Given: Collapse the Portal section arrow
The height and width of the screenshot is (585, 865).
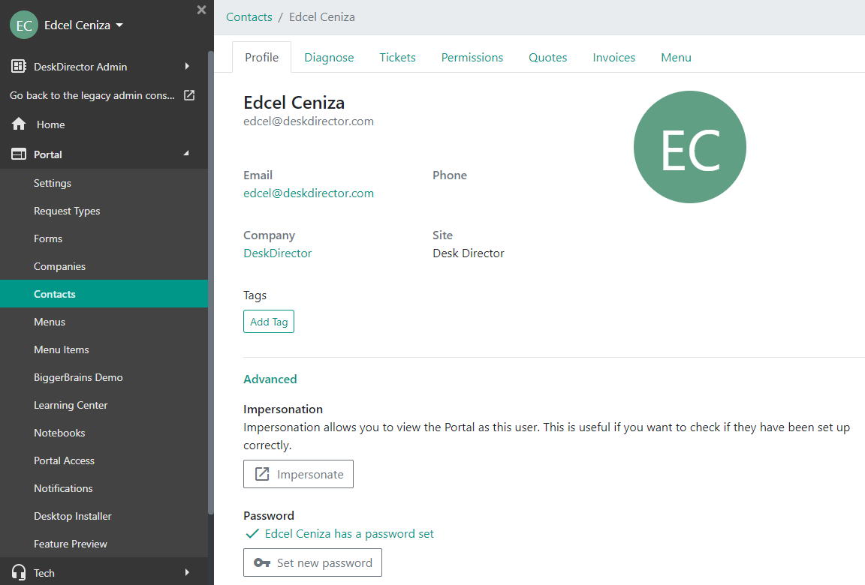Looking at the screenshot, I should pyautogui.click(x=186, y=153).
